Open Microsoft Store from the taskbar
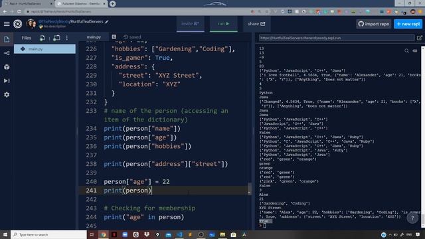This screenshot has width=425, height=239. coord(233,234)
